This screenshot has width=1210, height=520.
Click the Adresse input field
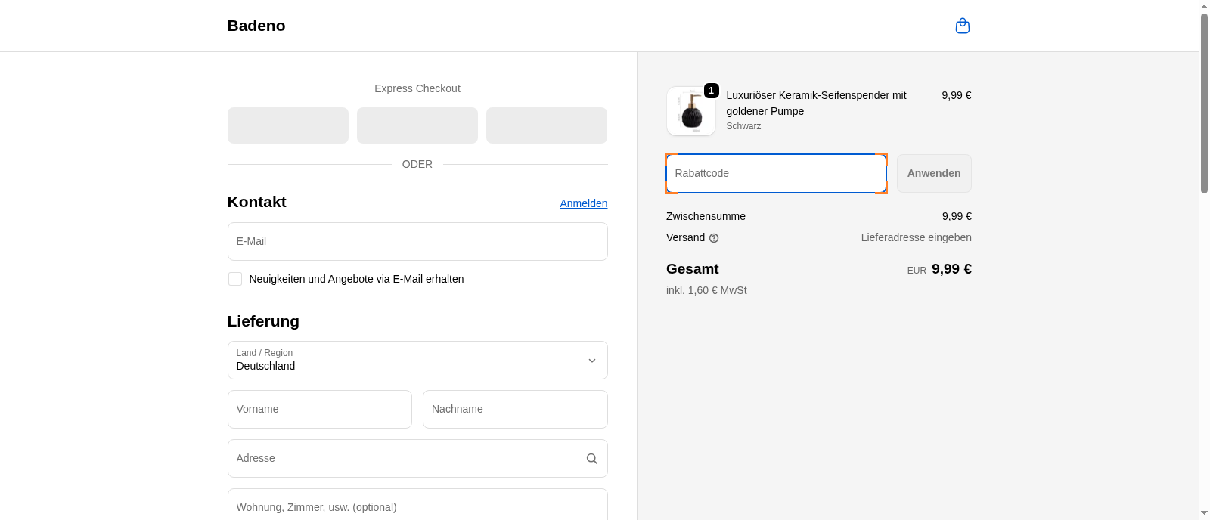coord(405,459)
